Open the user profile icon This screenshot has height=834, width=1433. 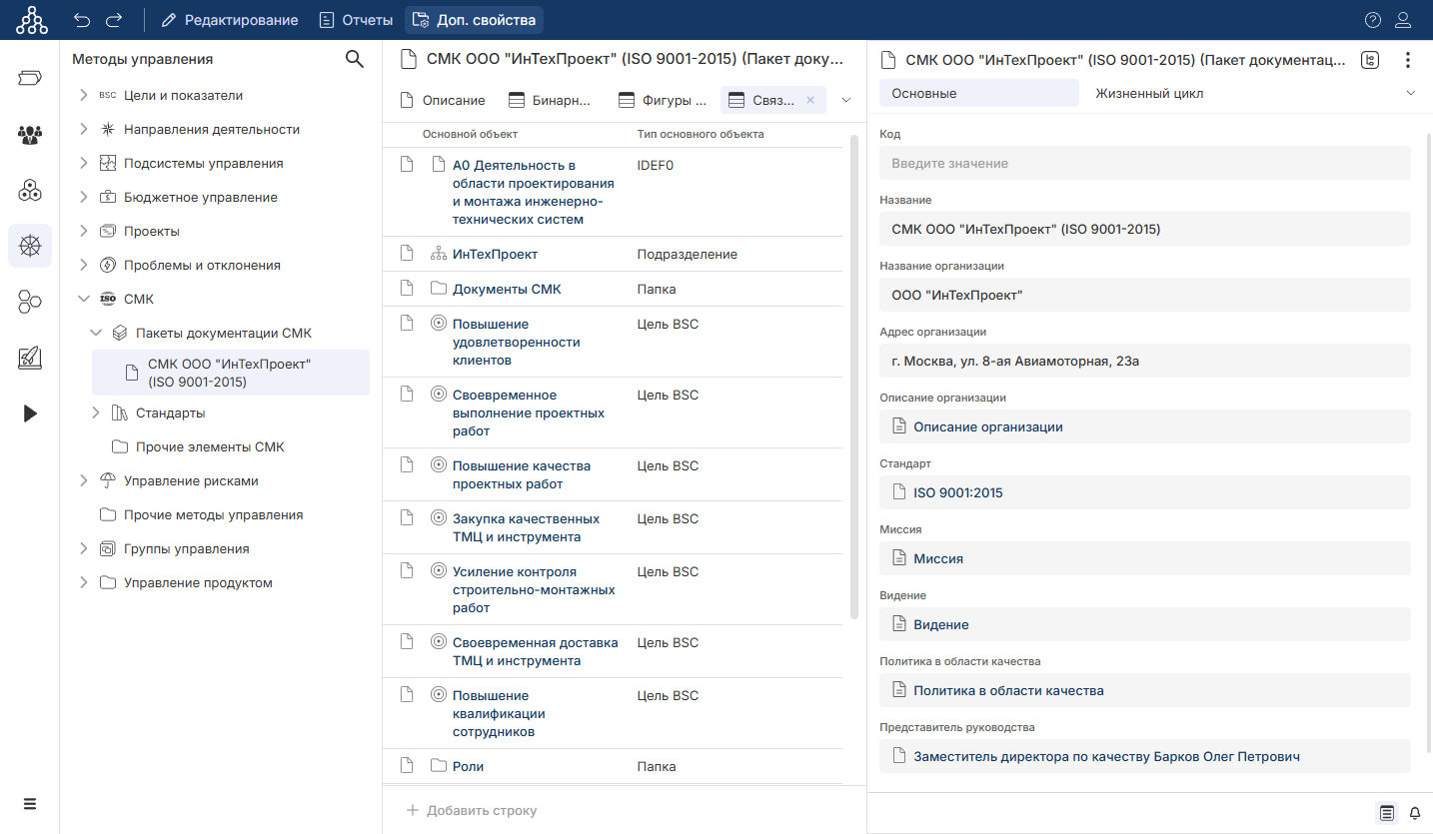[1404, 20]
